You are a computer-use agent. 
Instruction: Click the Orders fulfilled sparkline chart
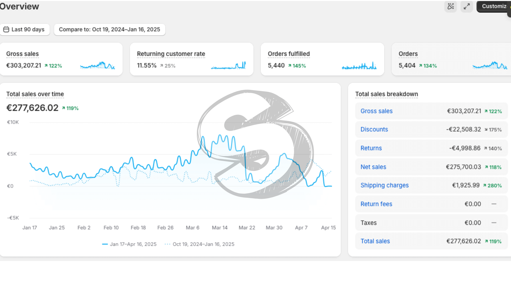pos(359,65)
